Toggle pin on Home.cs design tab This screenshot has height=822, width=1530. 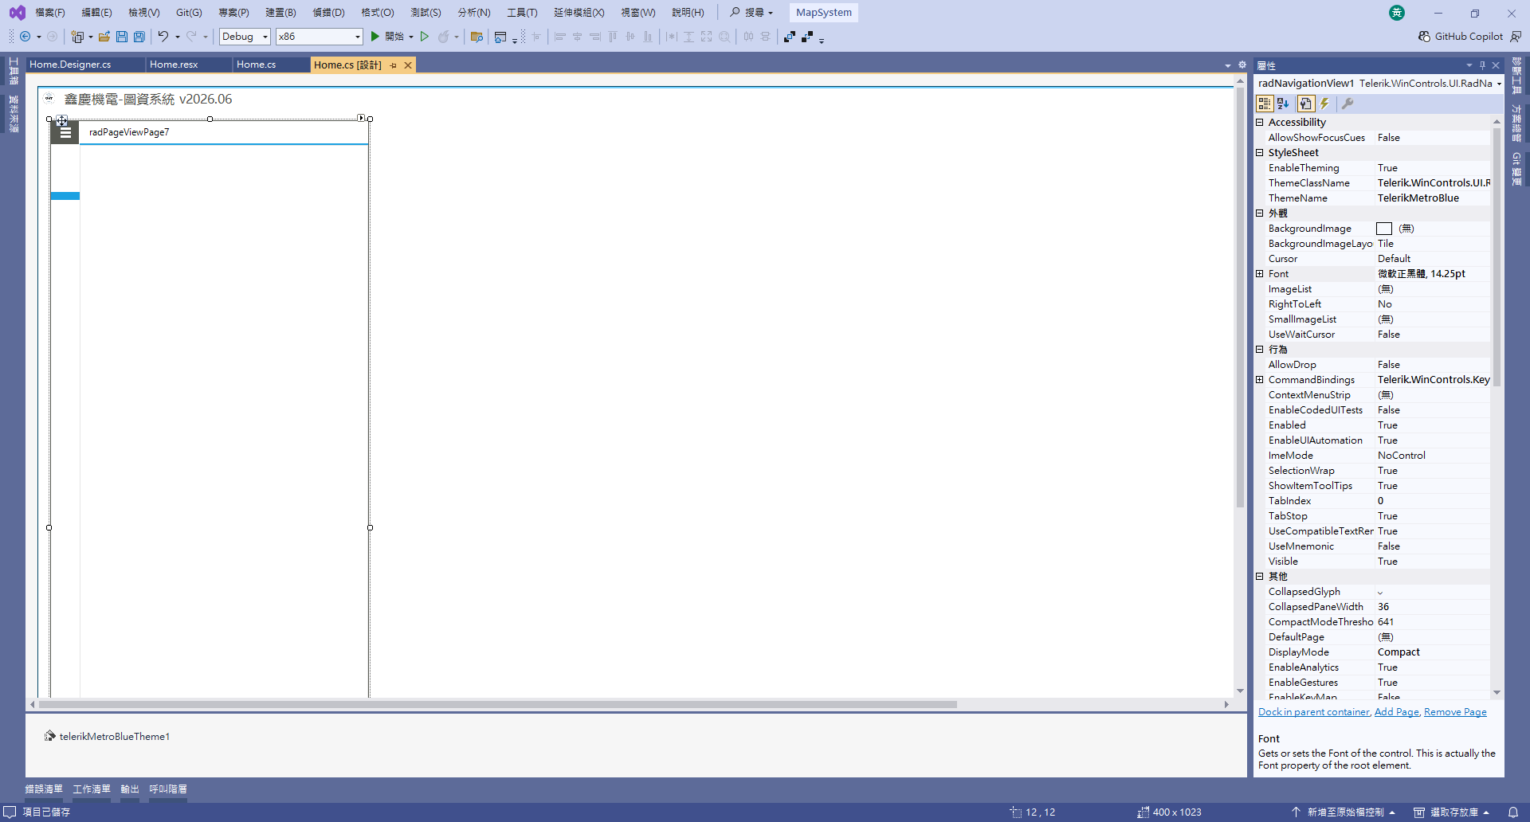click(x=394, y=65)
